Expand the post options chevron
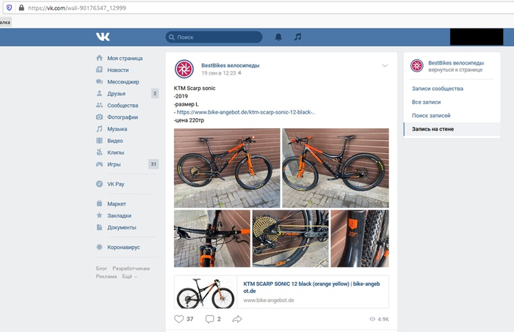The height and width of the screenshot is (332, 514). [x=384, y=66]
